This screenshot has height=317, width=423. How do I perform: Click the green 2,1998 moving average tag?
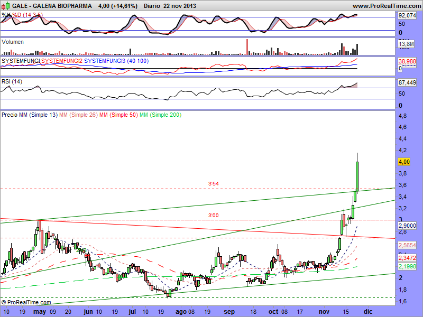tap(407, 266)
